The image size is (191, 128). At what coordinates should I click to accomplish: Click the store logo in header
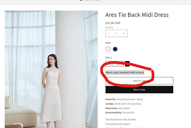click(x=90, y=0)
